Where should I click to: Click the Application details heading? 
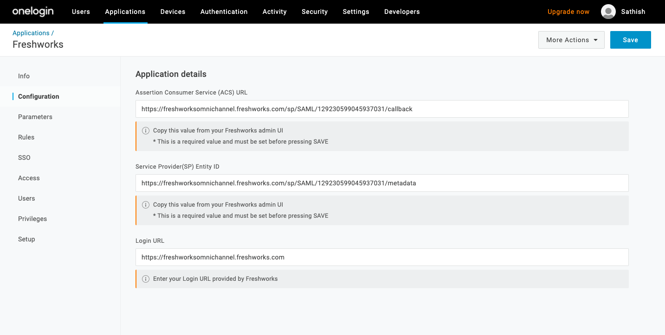point(171,74)
